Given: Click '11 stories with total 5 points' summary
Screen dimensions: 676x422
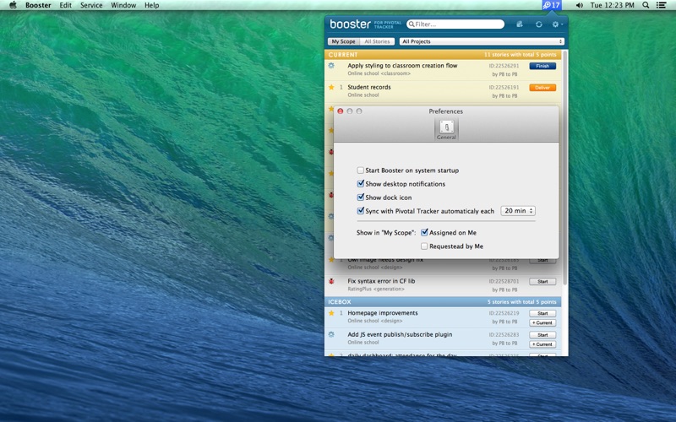Looking at the screenshot, I should point(520,55).
